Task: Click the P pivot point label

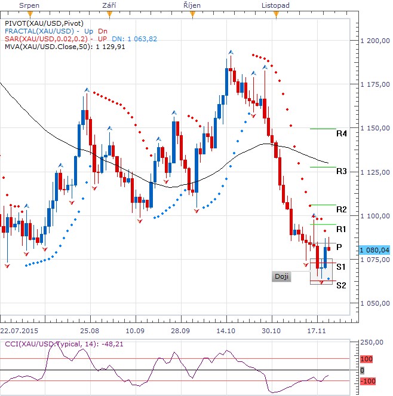Action: click(x=339, y=246)
